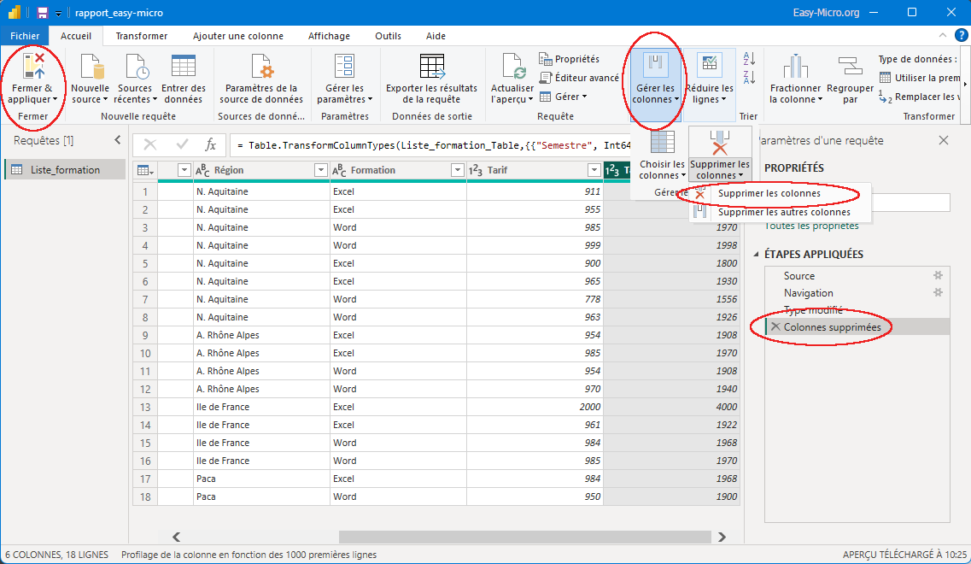Click the Entrer des données icon
971x564 pixels.
tap(184, 67)
